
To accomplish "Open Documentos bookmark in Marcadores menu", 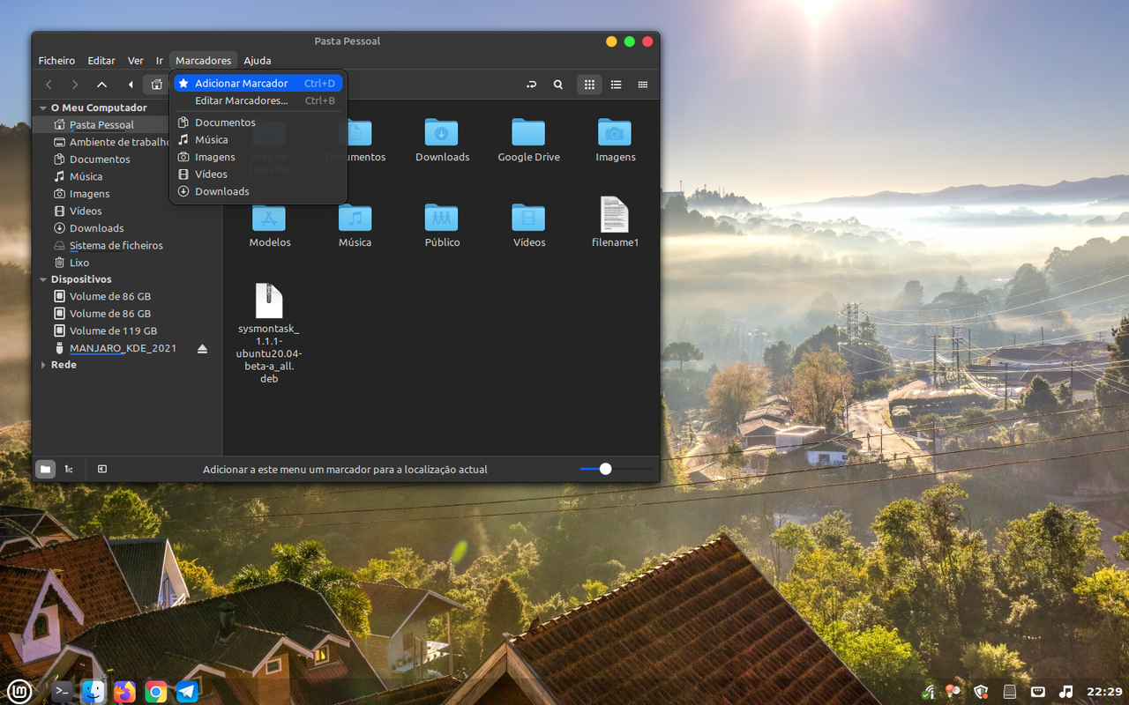I will click(258, 122).
